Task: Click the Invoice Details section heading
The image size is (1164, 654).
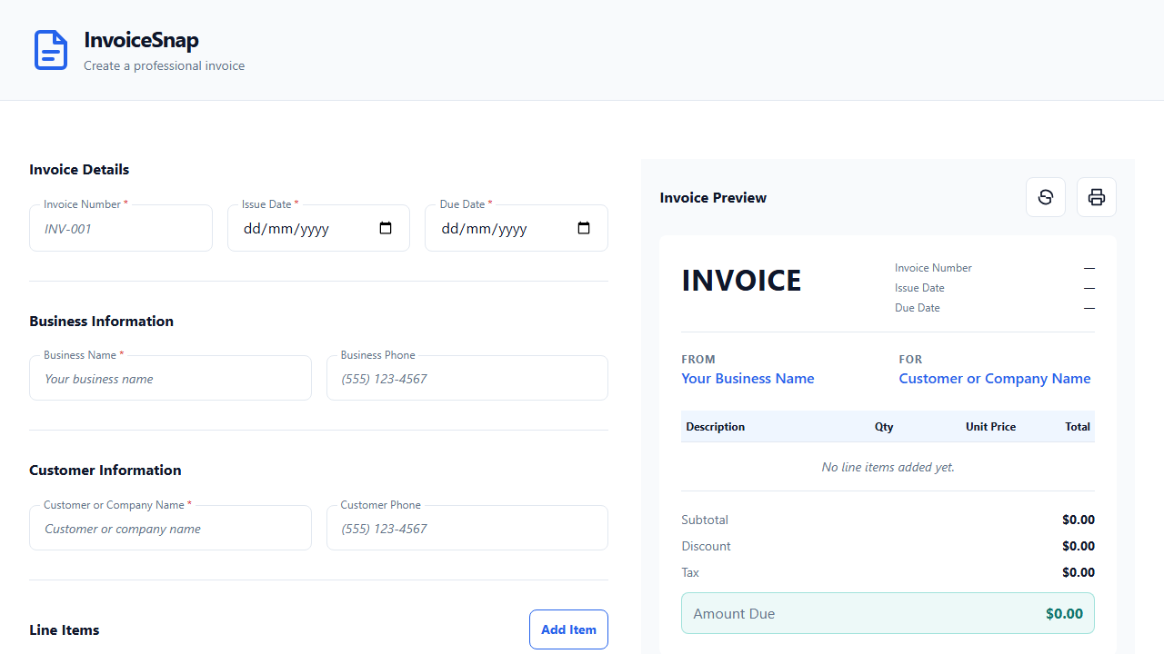Action: 79,170
